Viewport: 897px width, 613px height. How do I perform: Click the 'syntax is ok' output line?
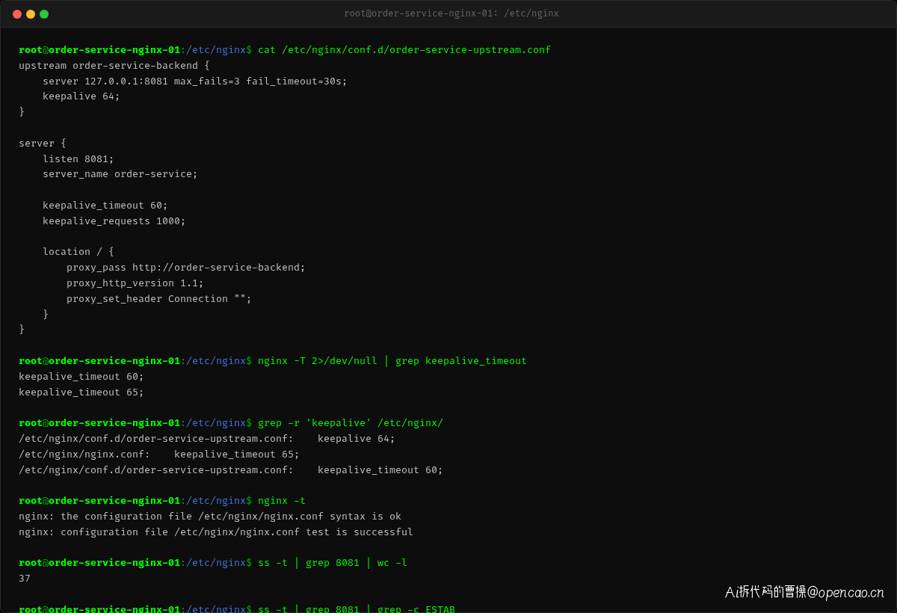210,517
